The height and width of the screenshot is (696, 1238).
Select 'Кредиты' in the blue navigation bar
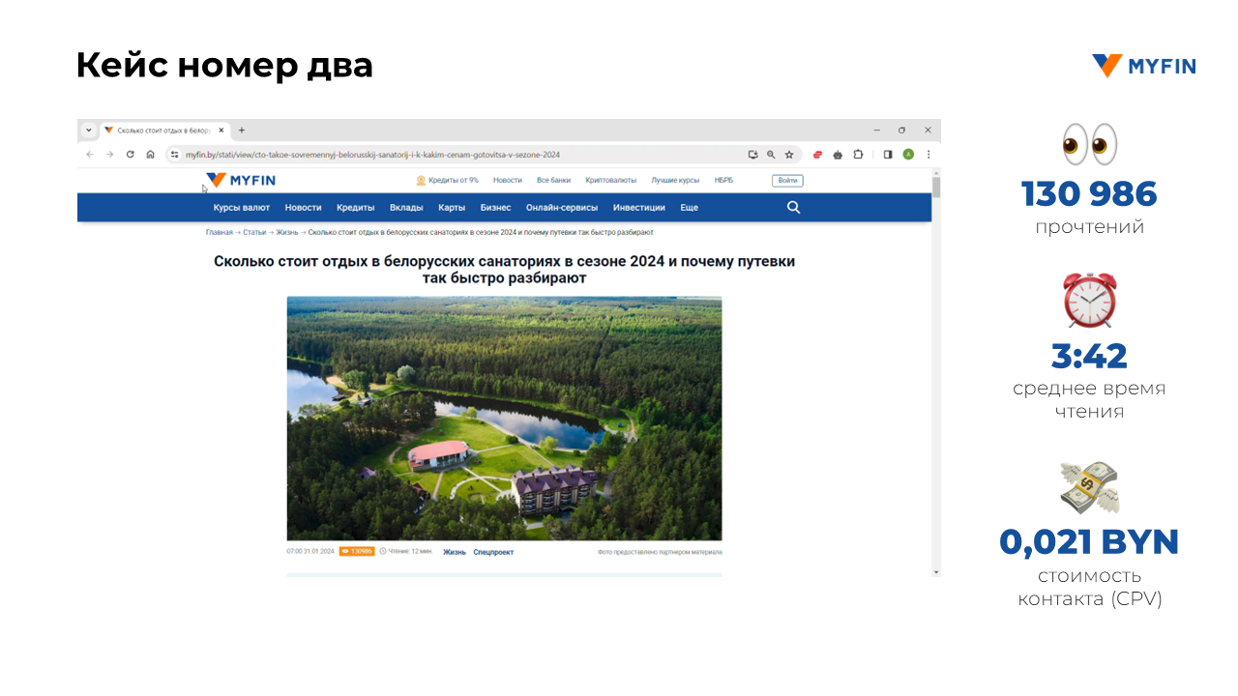coord(355,208)
